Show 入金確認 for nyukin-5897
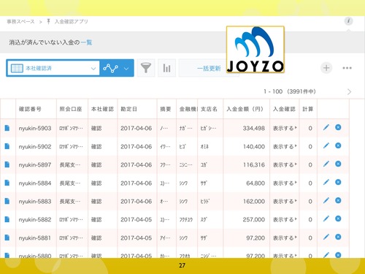The height and width of the screenshot is (274, 365). [285, 164]
